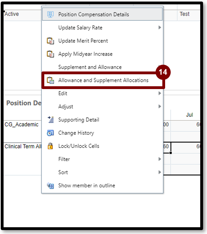Expand the Edit submenu arrow
Viewport: 207px width, 234px height.
pyautogui.click(x=160, y=93)
